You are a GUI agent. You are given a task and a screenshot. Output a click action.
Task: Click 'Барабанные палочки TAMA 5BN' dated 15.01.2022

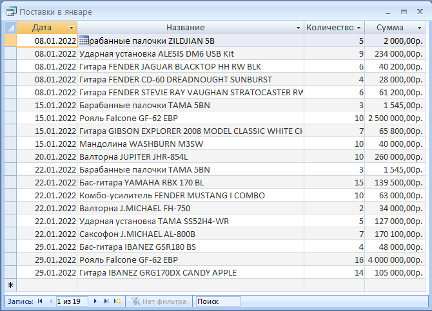[x=190, y=105]
